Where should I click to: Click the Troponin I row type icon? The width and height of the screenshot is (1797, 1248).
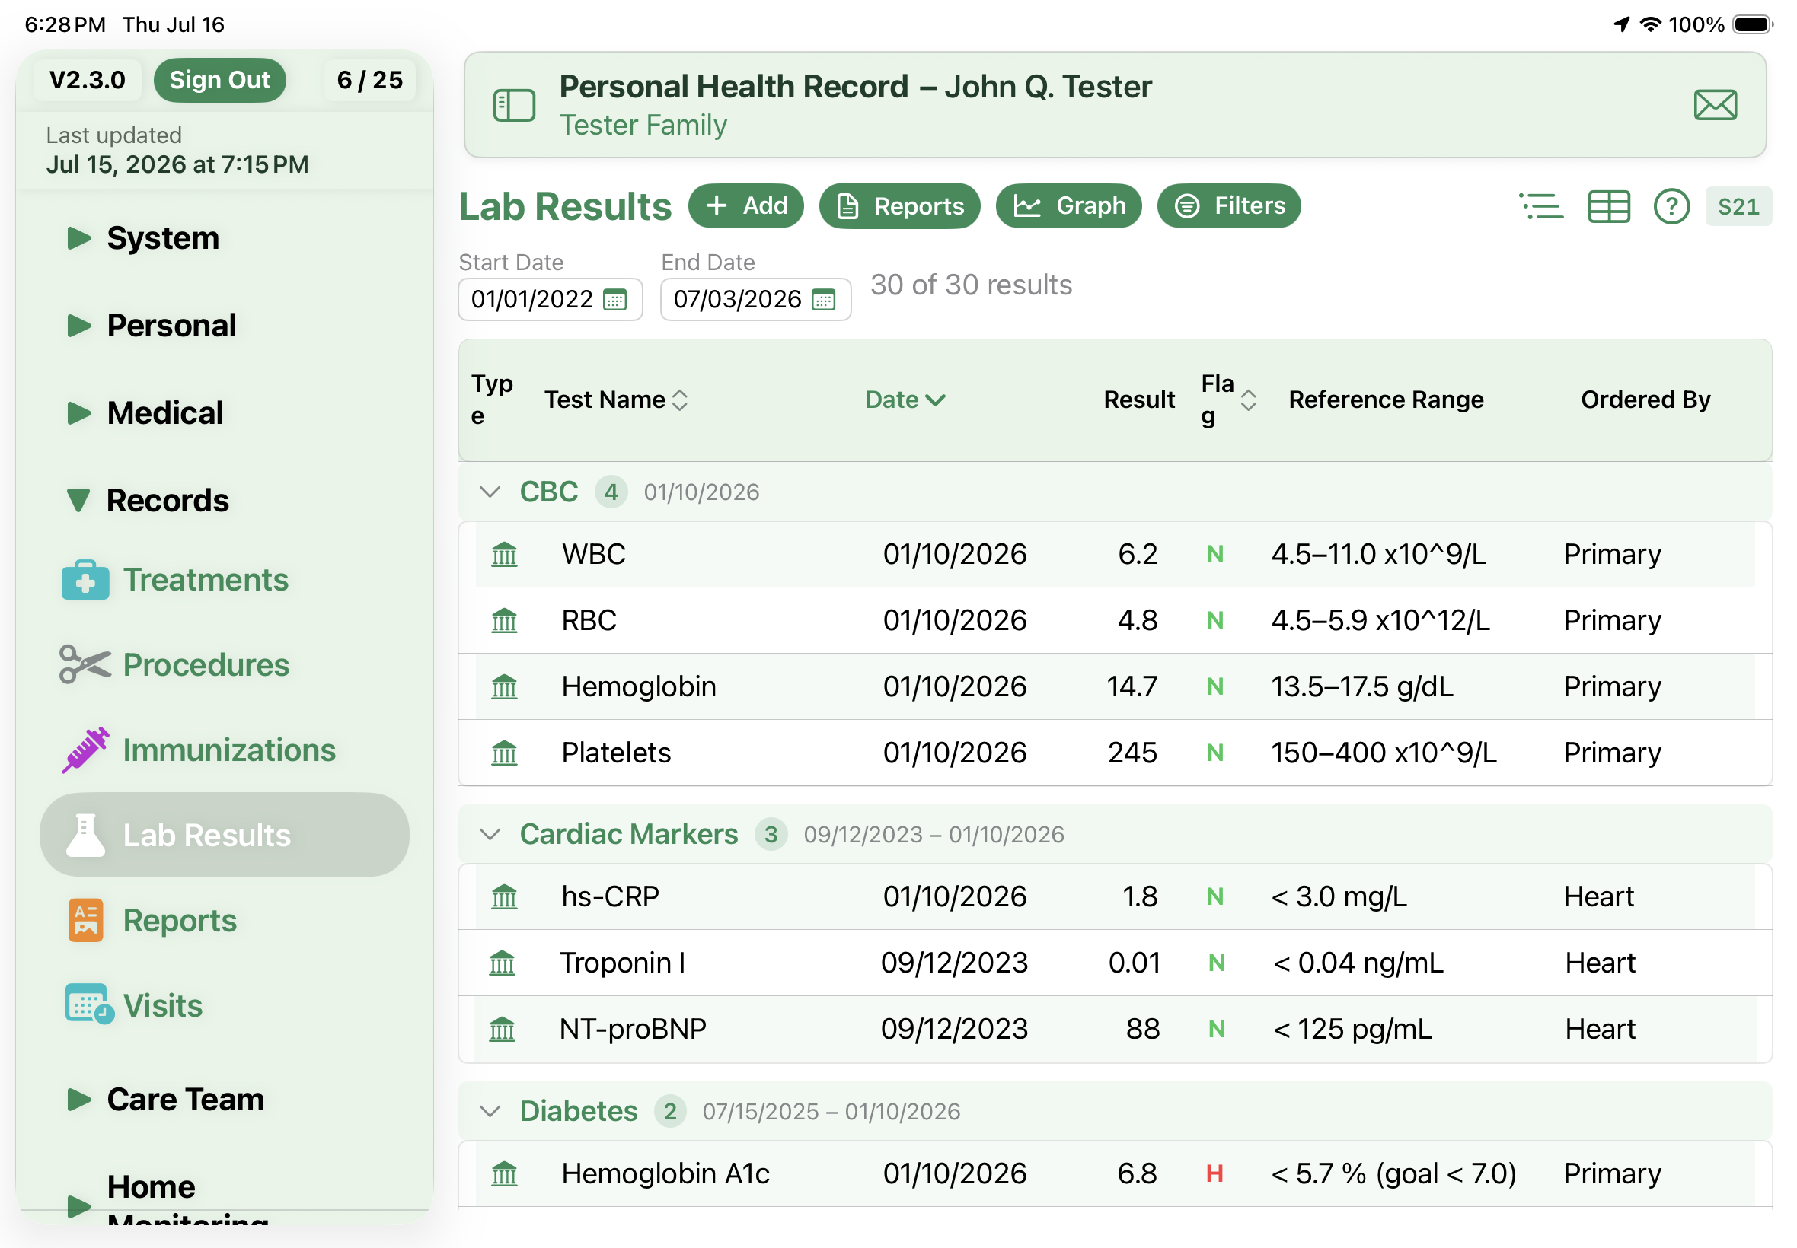503,963
